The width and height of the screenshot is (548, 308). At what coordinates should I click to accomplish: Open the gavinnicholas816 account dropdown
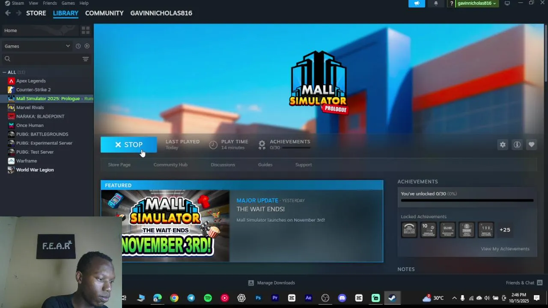(477, 3)
